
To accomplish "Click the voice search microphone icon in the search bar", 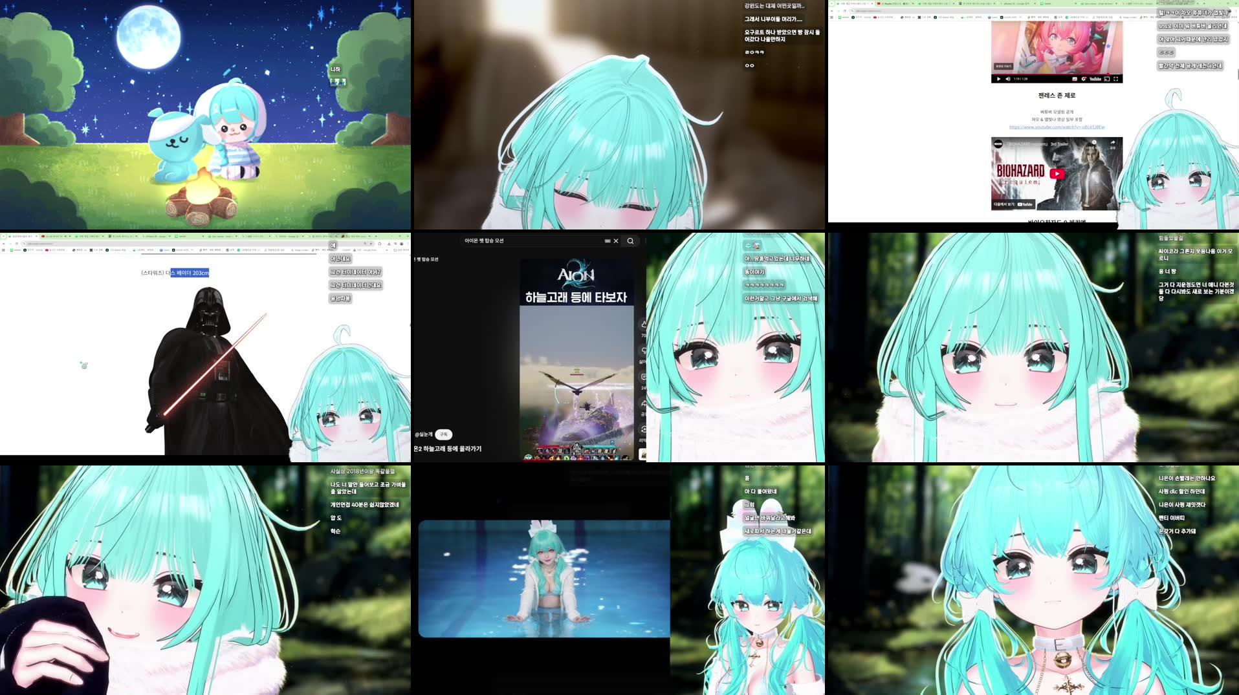I will pyautogui.click(x=608, y=241).
